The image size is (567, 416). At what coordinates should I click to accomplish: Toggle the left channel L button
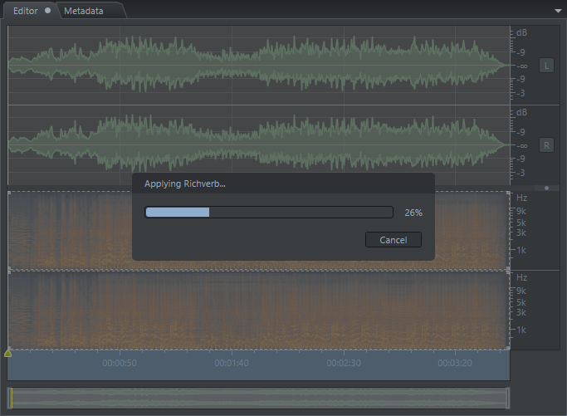click(546, 65)
